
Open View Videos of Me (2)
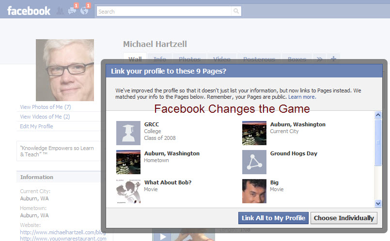coord(45,117)
